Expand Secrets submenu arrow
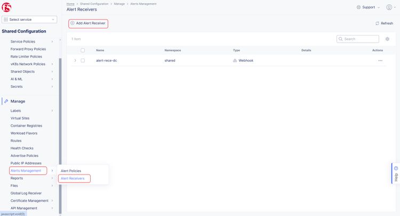The width and height of the screenshot is (400, 216). pos(52,87)
